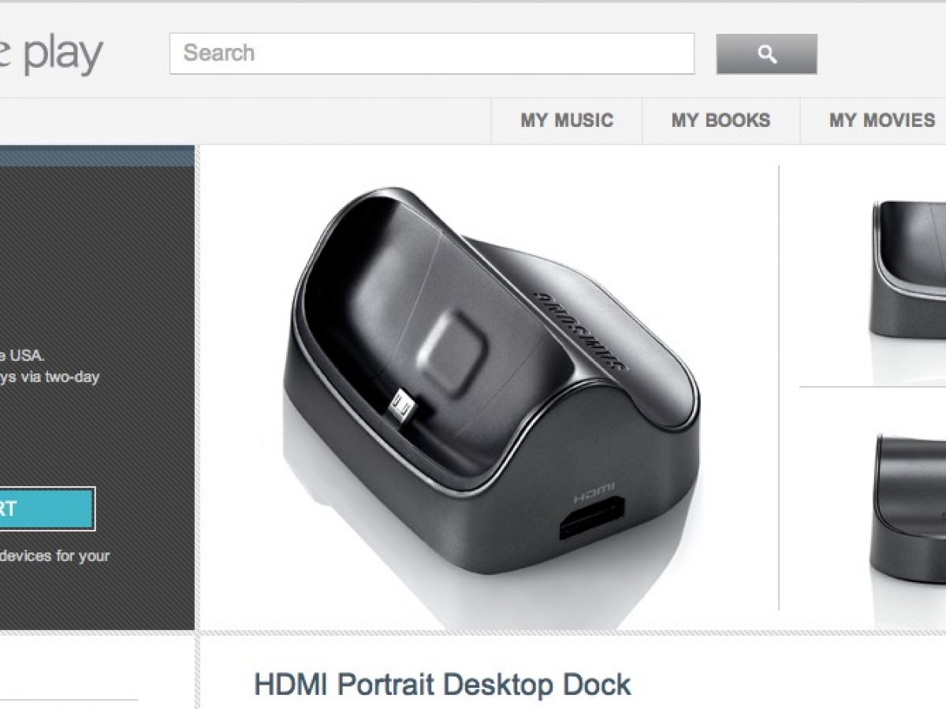The image size is (946, 709).
Task: Click the 'devices for your' text
Action: 54,555
